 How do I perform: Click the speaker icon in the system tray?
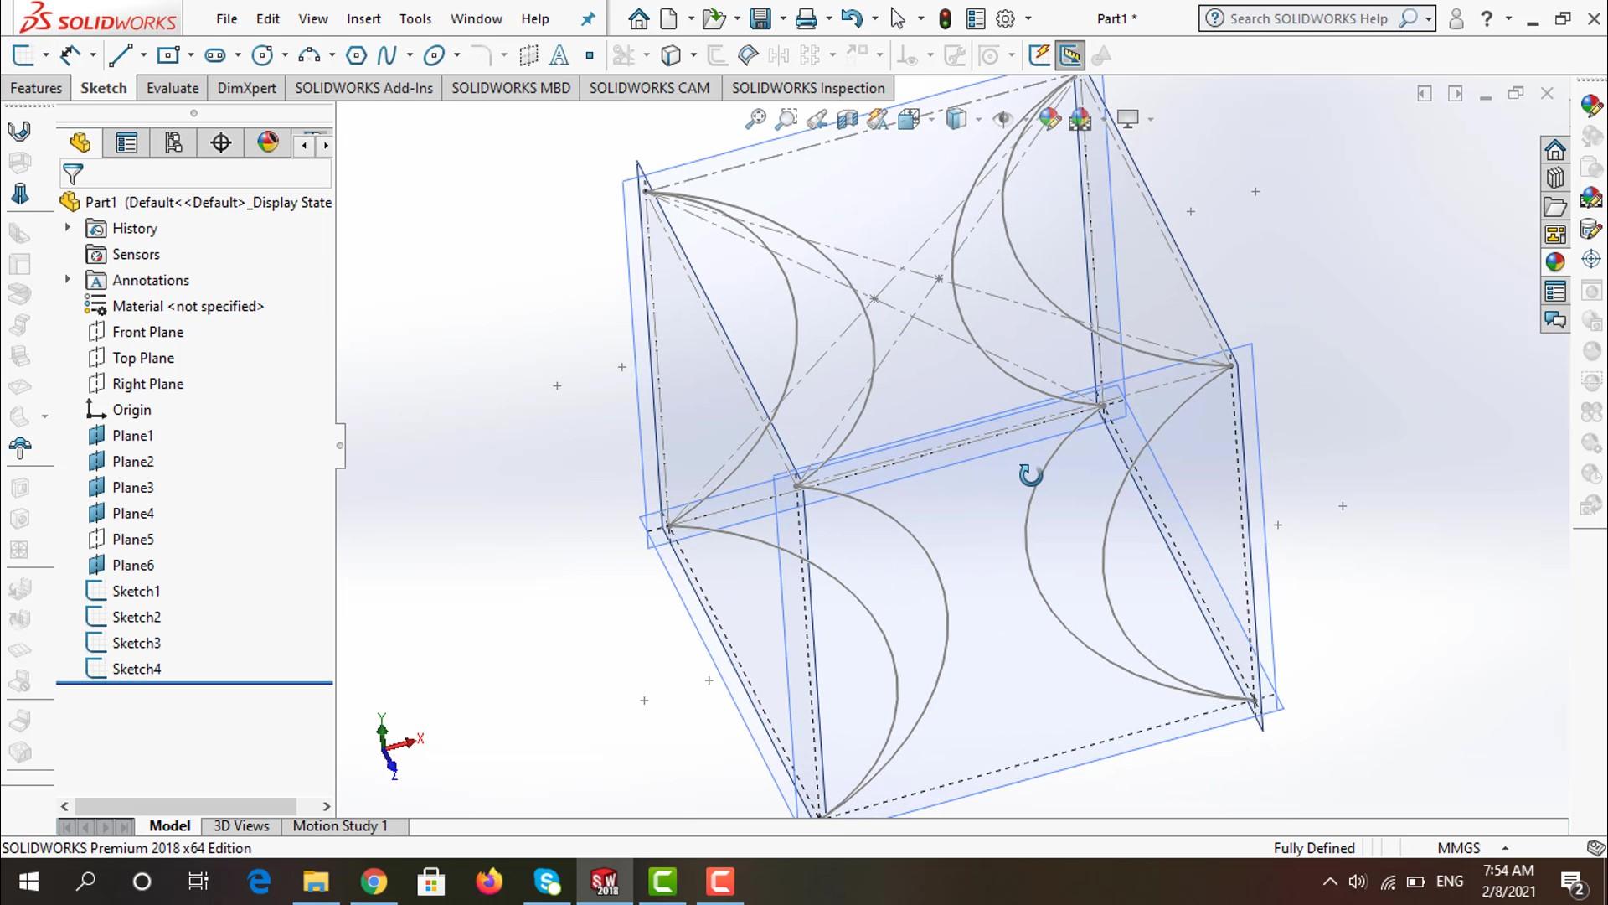pyautogui.click(x=1358, y=881)
